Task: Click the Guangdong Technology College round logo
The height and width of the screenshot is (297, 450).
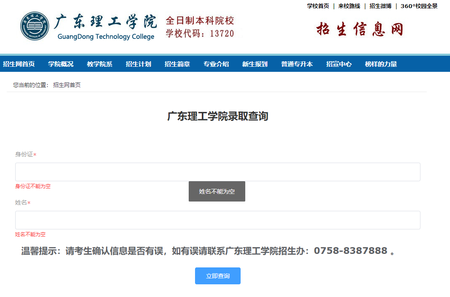Action: coord(35,26)
